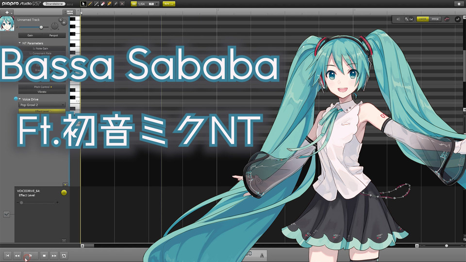Image resolution: width=466 pixels, height=262 pixels.
Task: Adjust the track gain slider
Action: click(x=41, y=27)
